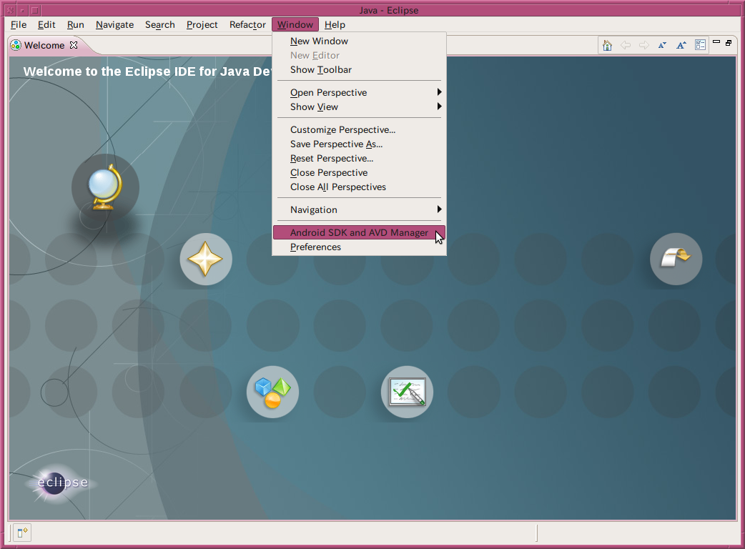
Task: Choose Save Perspective As... entry
Action: pos(359,144)
